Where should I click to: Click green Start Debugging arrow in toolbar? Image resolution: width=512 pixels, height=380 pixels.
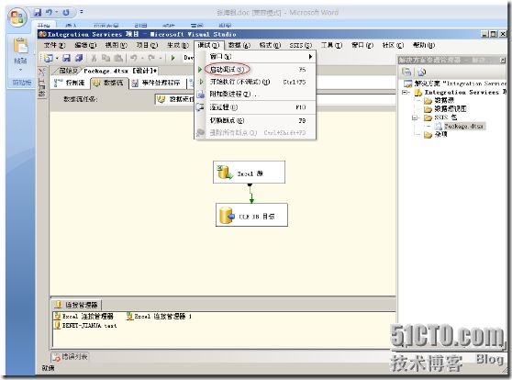tap(173, 58)
